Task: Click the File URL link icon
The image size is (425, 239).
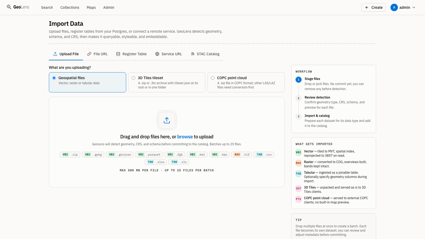Action: pyautogui.click(x=89, y=54)
